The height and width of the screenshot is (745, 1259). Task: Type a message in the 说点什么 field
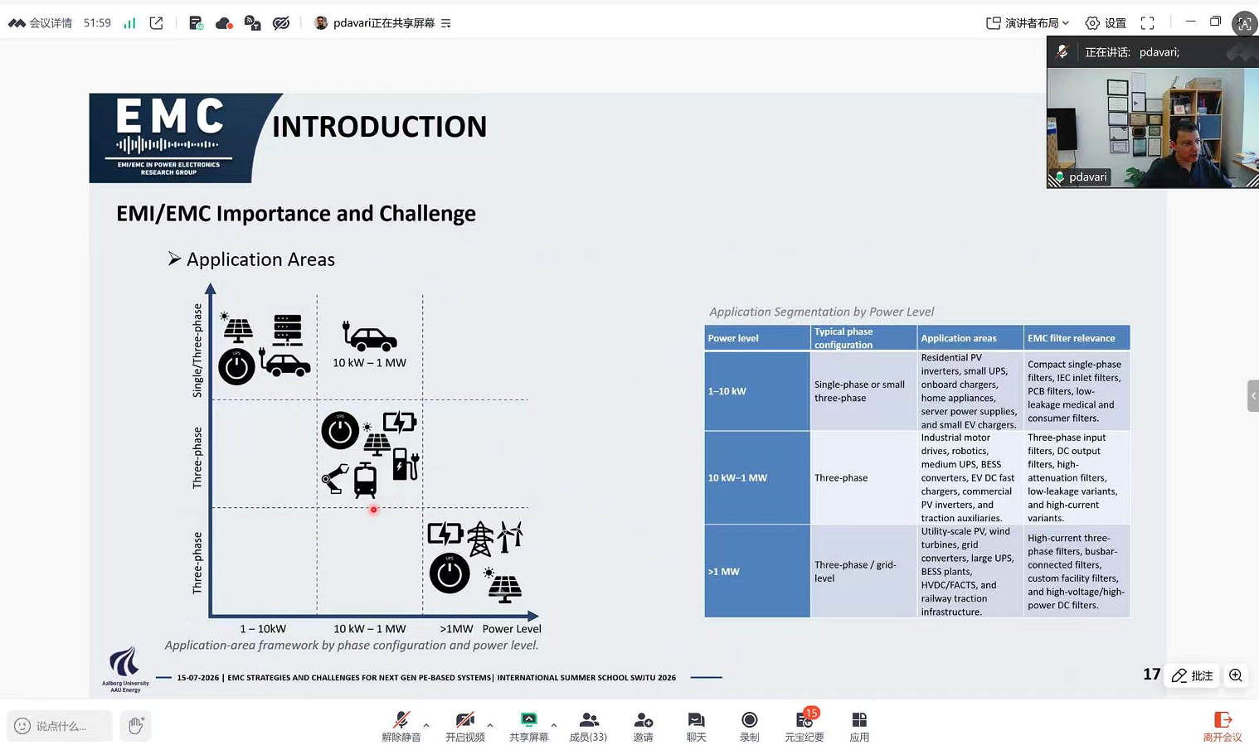(60, 726)
